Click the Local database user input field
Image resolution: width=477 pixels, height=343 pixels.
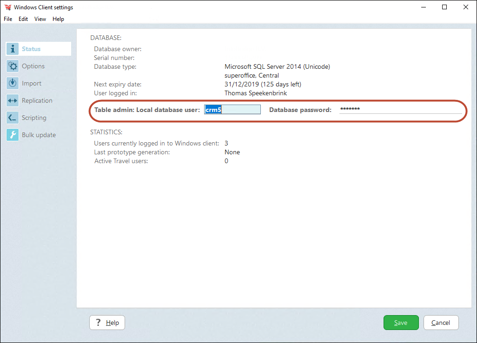[x=232, y=109]
